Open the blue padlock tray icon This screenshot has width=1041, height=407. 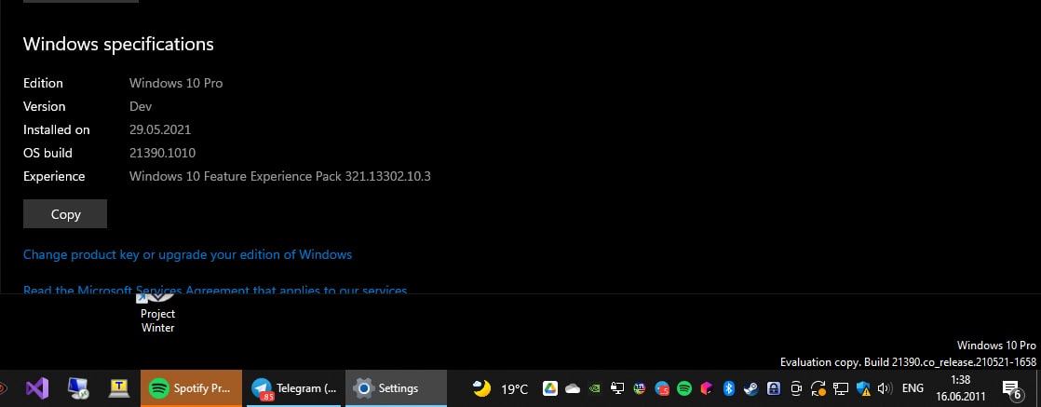[x=774, y=388]
